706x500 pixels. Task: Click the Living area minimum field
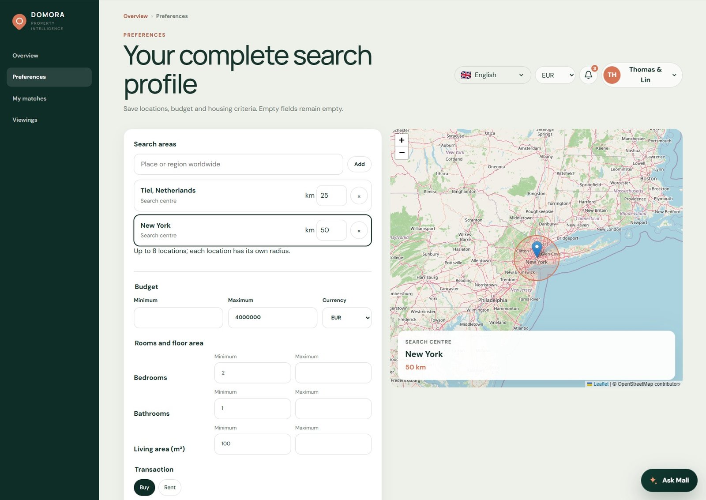point(252,444)
